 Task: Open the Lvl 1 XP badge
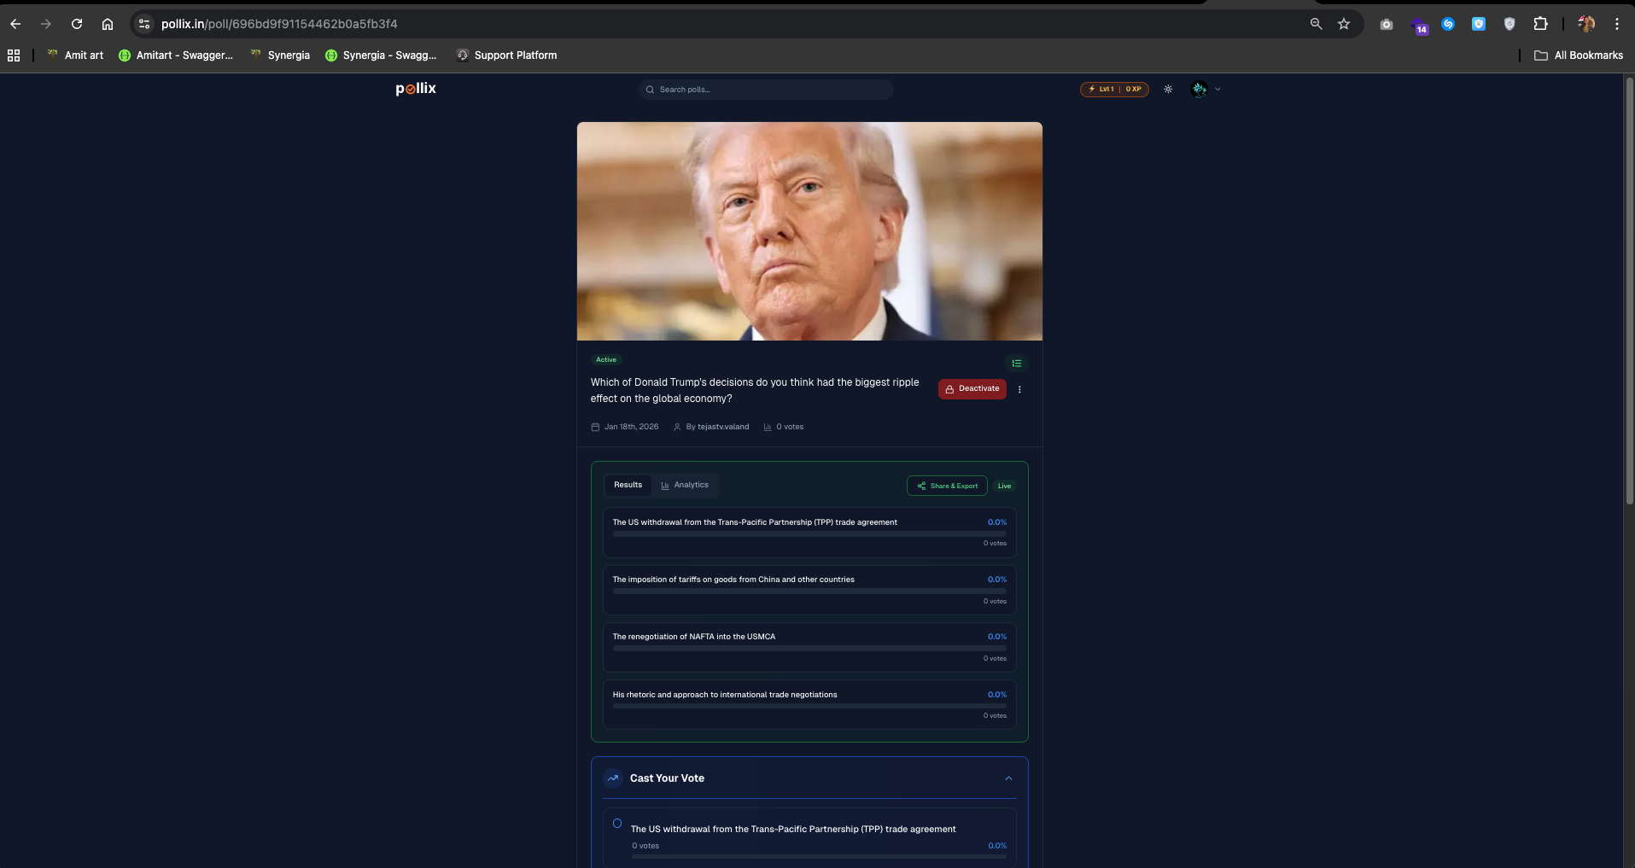[1114, 89]
